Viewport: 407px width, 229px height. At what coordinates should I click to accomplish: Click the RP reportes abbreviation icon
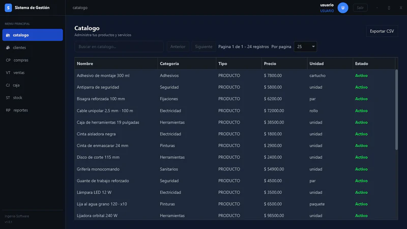[8, 110]
